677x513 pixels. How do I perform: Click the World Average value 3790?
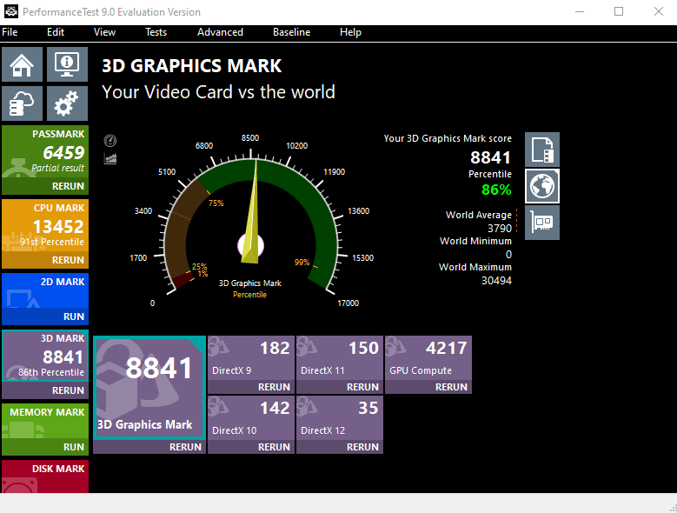tap(500, 228)
